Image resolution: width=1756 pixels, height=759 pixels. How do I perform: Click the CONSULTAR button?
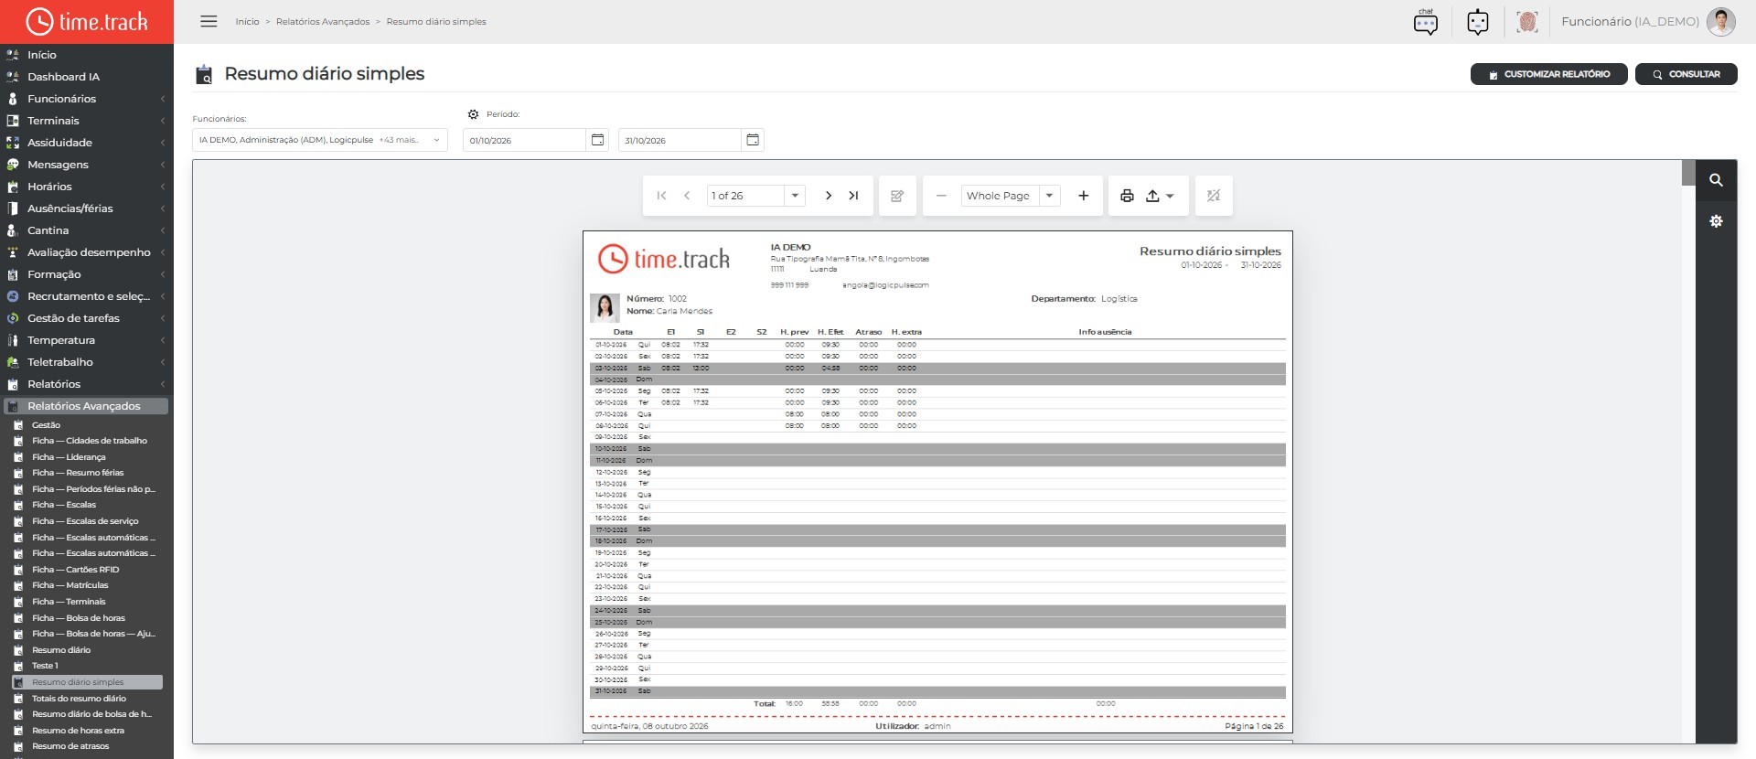click(x=1686, y=74)
